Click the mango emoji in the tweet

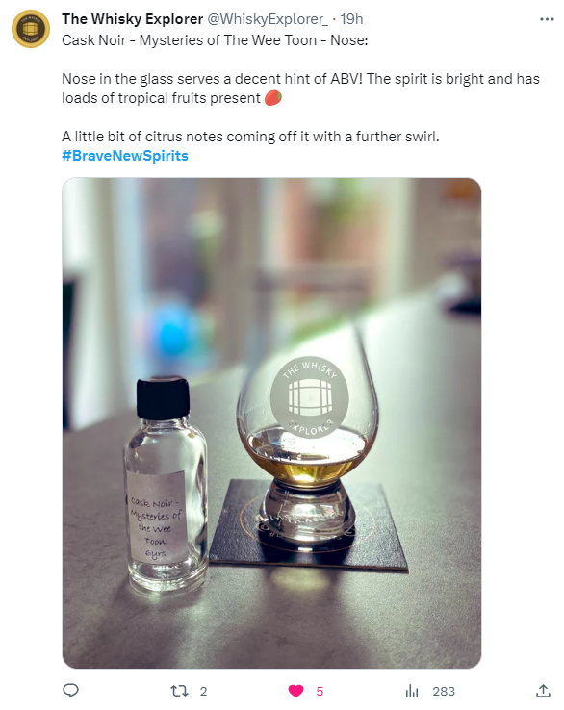click(273, 98)
